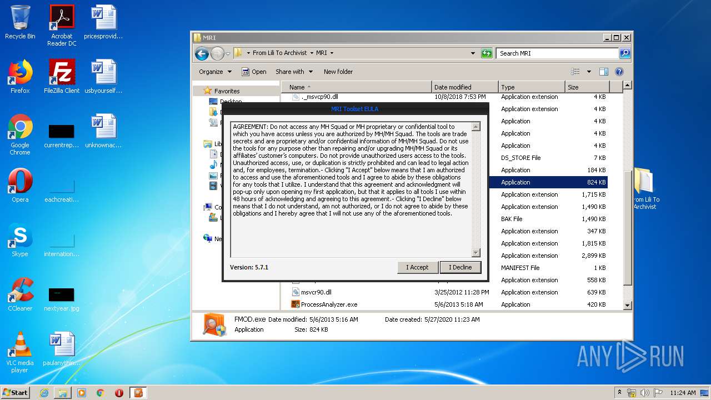
Task: Expand the Share with dropdown
Action: [x=294, y=72]
